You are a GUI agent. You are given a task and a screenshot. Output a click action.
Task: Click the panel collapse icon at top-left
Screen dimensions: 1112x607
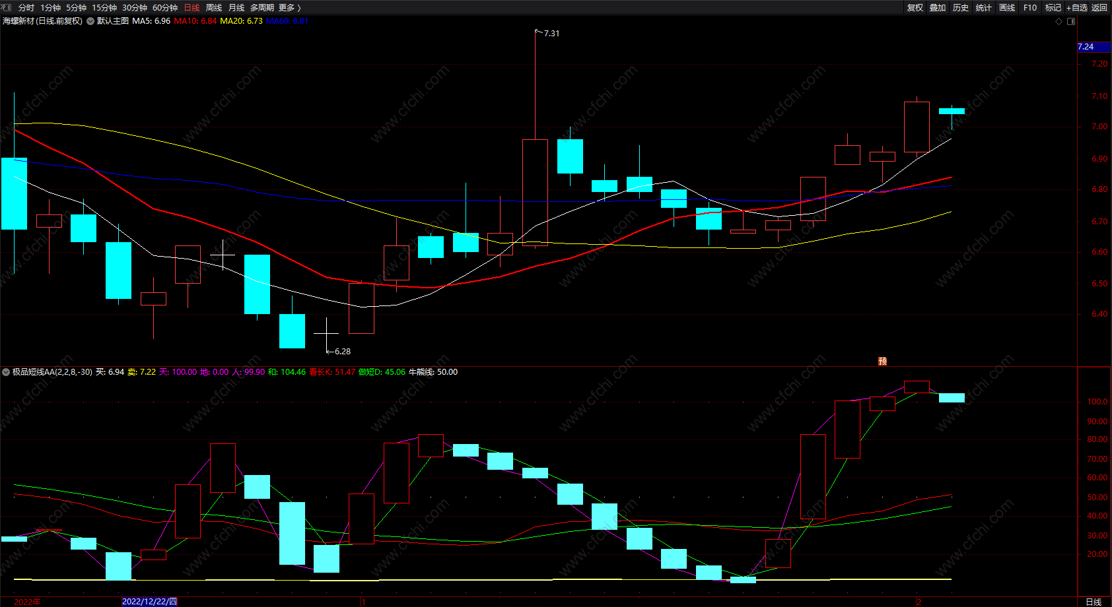click(7, 7)
